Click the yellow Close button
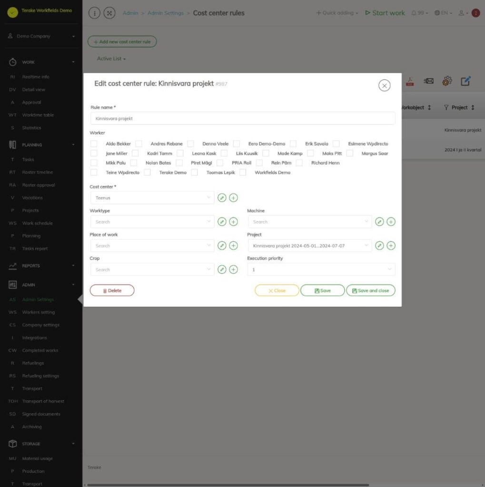 pyautogui.click(x=277, y=291)
